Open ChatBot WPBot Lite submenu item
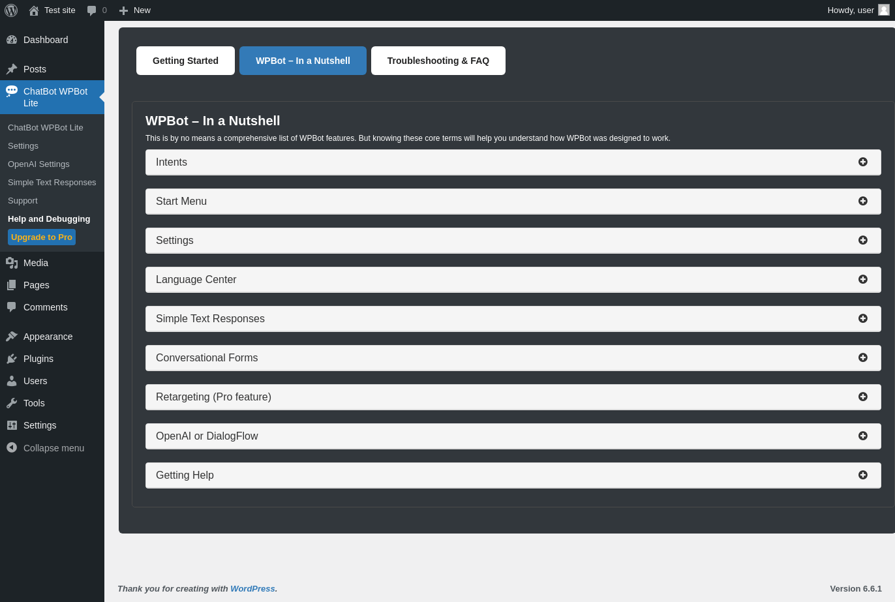Viewport: 895px width, 602px height. coord(46,128)
